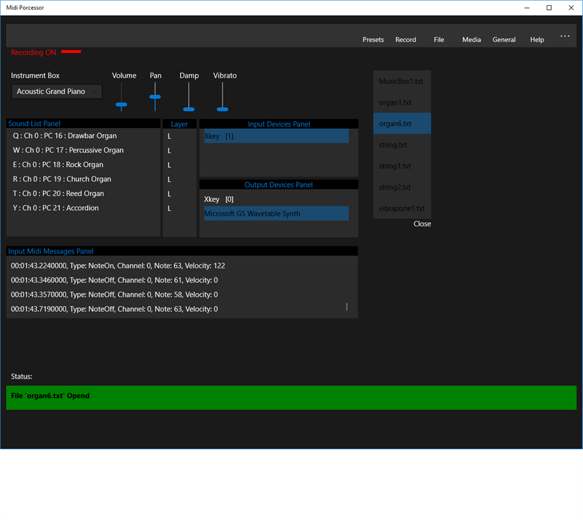Click the Close button under the file list
The image size is (583, 520).
422,223
